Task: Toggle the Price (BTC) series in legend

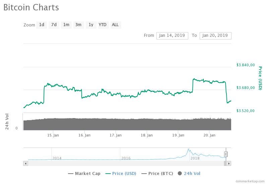Action: 157,174
